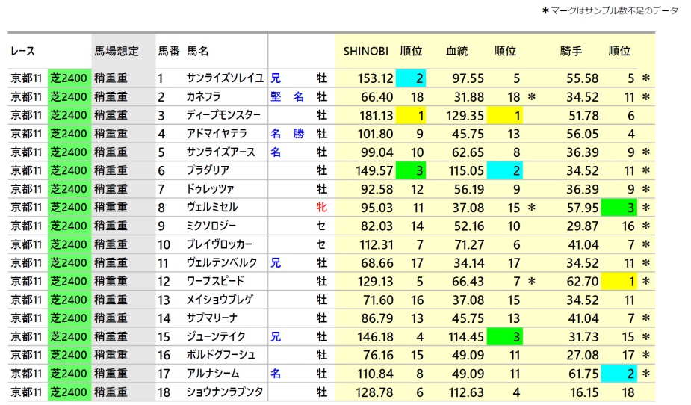Click the SHINOBI column header
Viewport: 691px width, 405px height.
point(365,52)
